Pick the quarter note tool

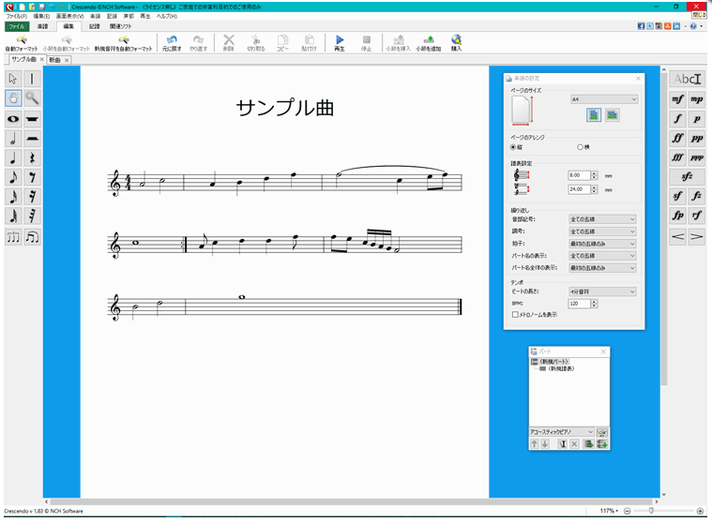tap(13, 157)
